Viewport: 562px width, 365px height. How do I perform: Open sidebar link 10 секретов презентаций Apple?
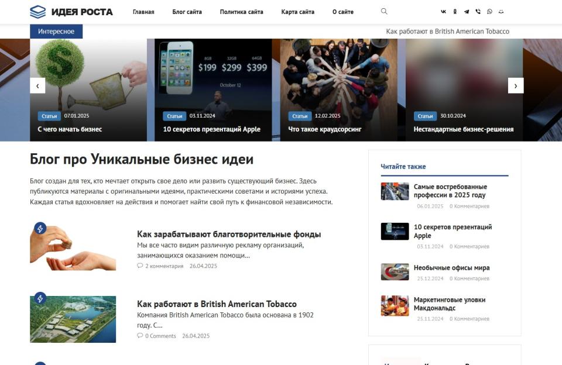(x=453, y=232)
